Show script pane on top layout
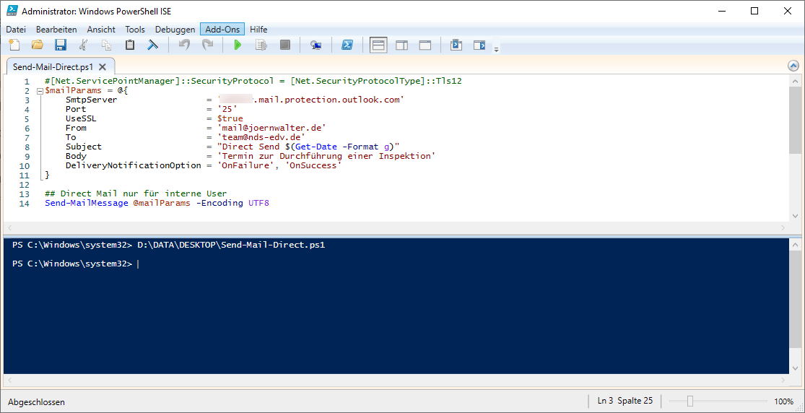 point(378,45)
